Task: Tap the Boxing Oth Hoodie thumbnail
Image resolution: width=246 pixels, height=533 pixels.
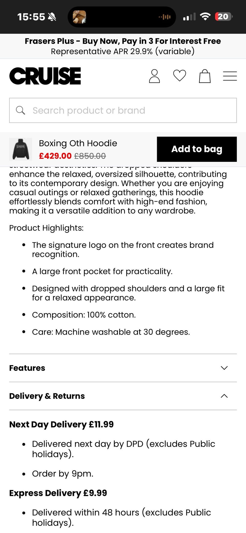Action: coord(21,149)
